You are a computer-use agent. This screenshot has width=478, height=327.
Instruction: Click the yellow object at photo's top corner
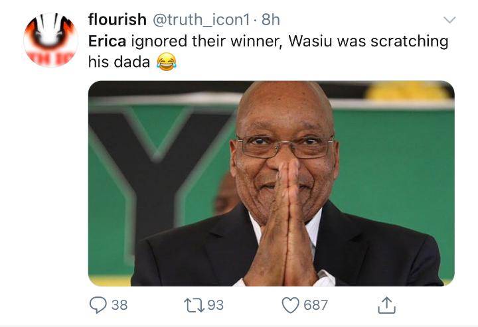tap(407, 90)
